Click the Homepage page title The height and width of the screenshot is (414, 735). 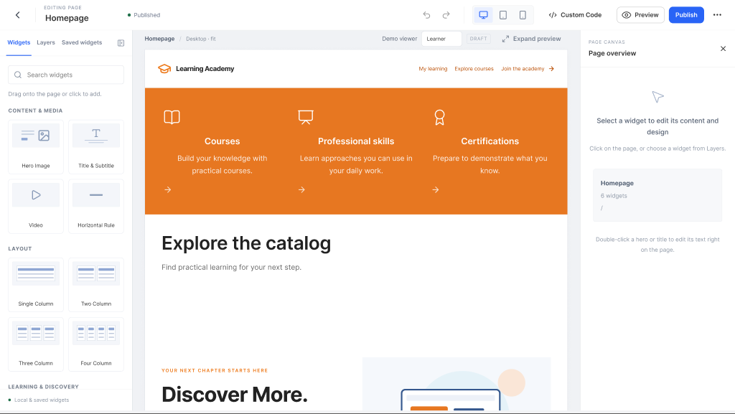click(67, 18)
